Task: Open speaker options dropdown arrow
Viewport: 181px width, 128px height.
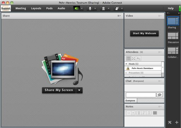Action: 82,8
